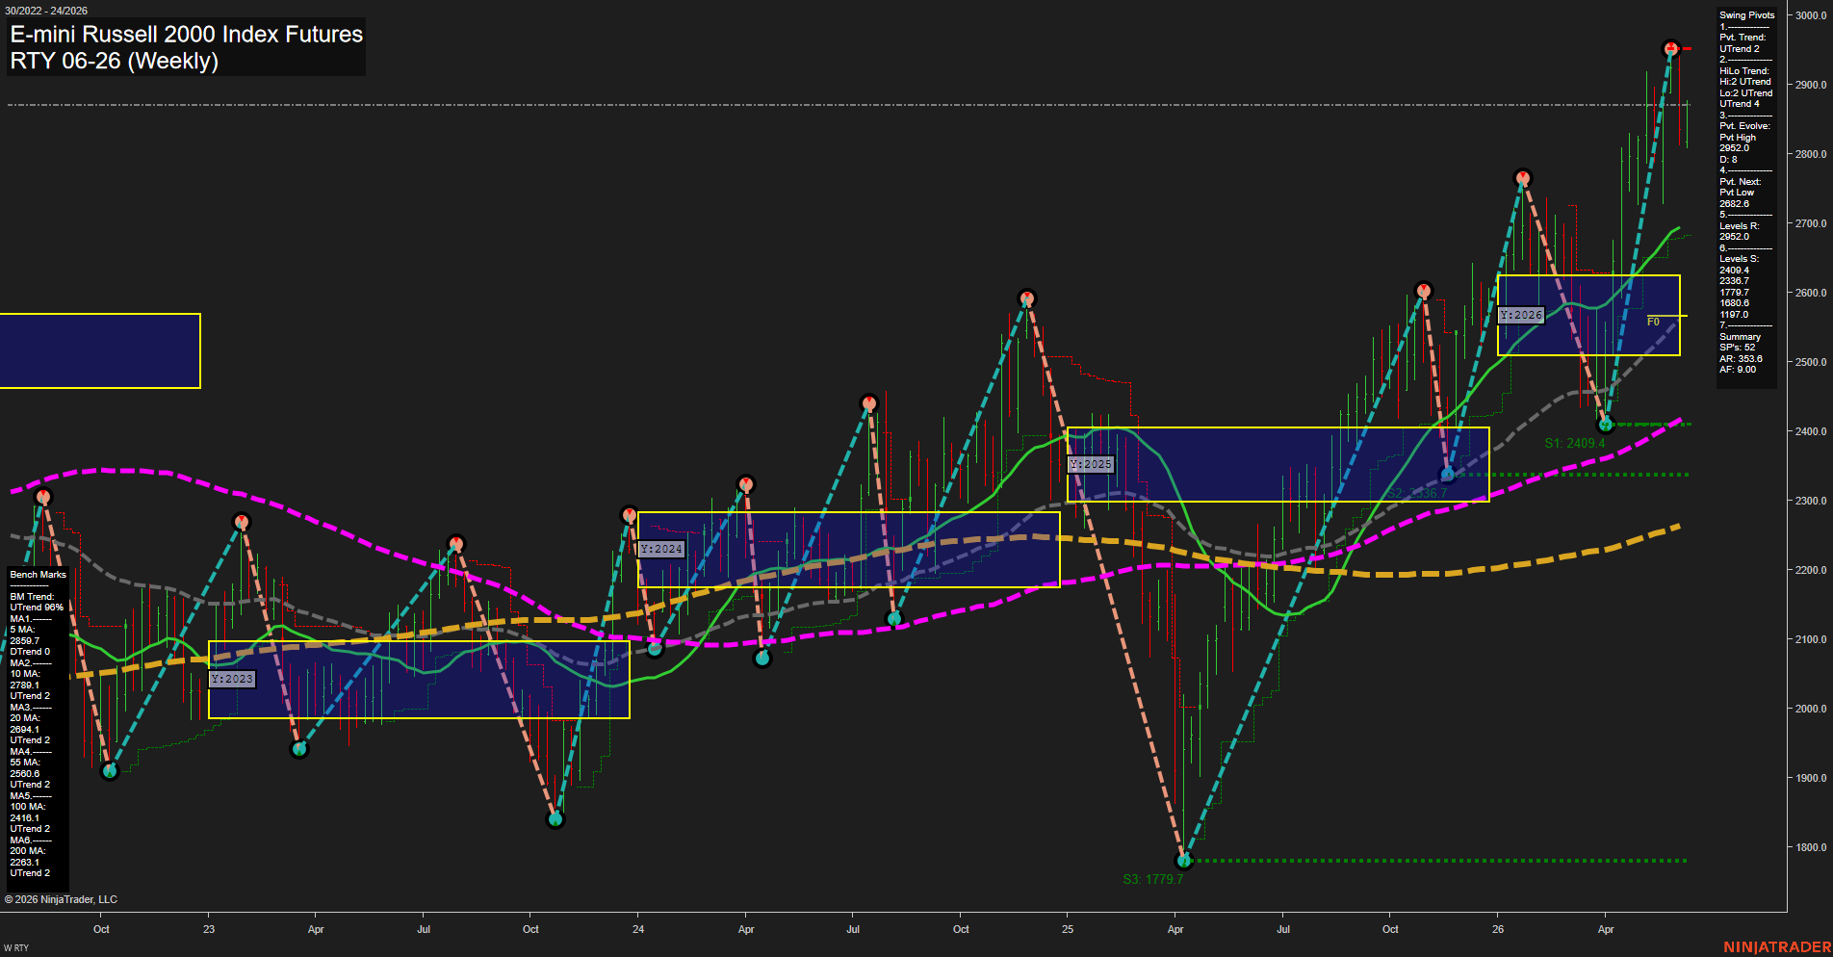Click the S2: 2336.7 support label
This screenshot has height=957, width=1833.
coord(1417,493)
